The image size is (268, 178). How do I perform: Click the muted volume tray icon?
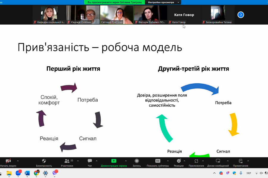coord(261,173)
